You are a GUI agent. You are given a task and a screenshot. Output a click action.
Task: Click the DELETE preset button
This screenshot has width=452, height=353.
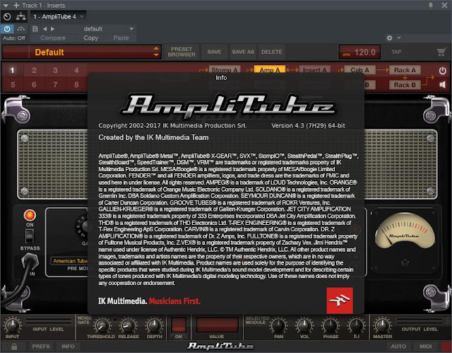tap(271, 52)
